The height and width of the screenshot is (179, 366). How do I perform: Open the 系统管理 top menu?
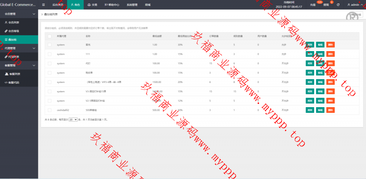[x=132, y=5]
